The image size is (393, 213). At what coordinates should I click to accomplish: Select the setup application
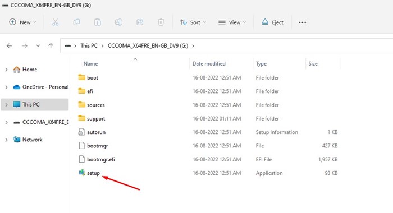pos(93,173)
